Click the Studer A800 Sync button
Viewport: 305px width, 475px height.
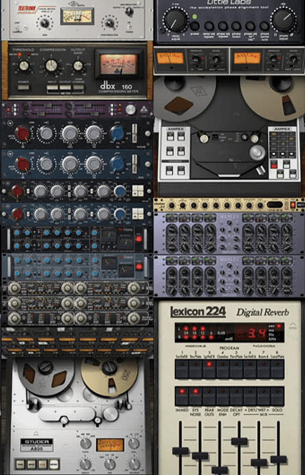[43, 464]
